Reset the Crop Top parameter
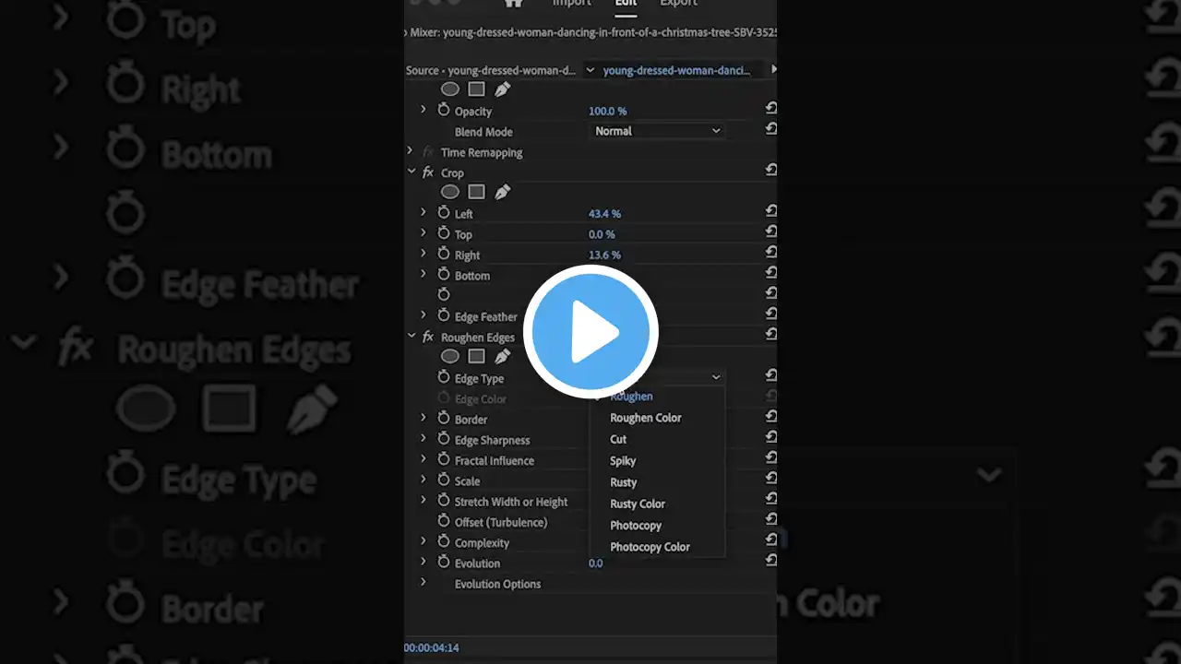 click(x=770, y=231)
